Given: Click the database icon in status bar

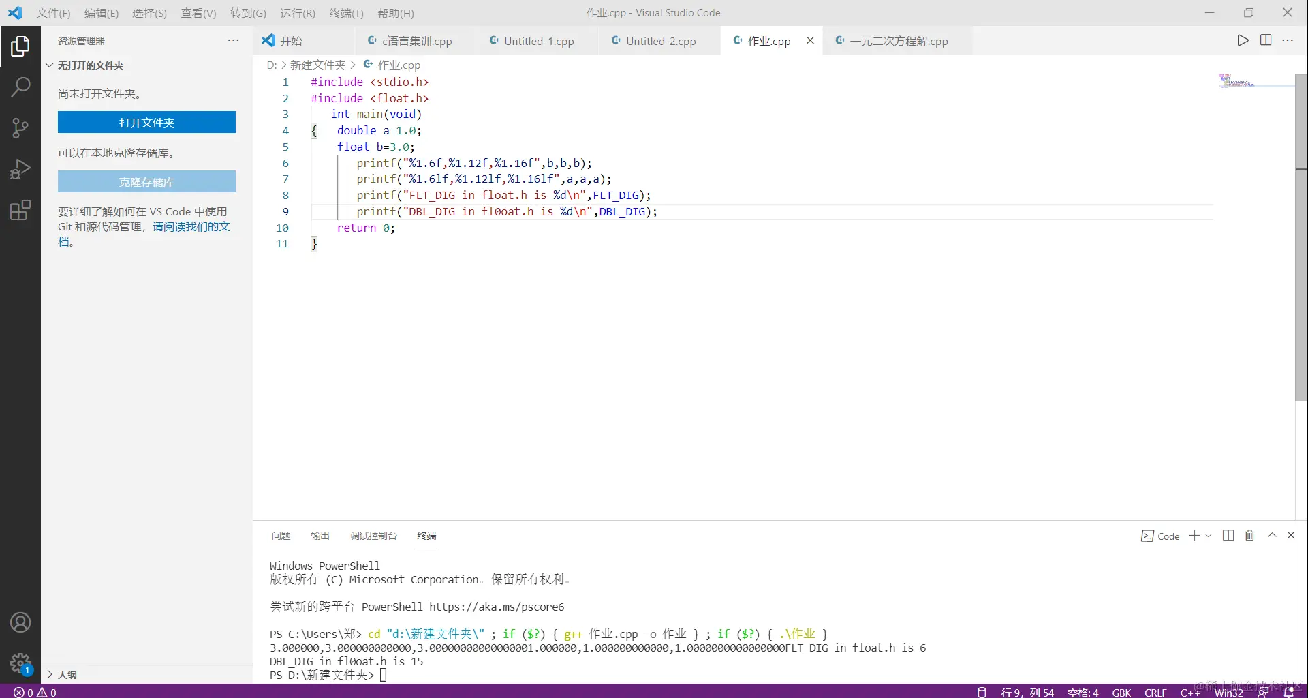Looking at the screenshot, I should tap(982, 692).
